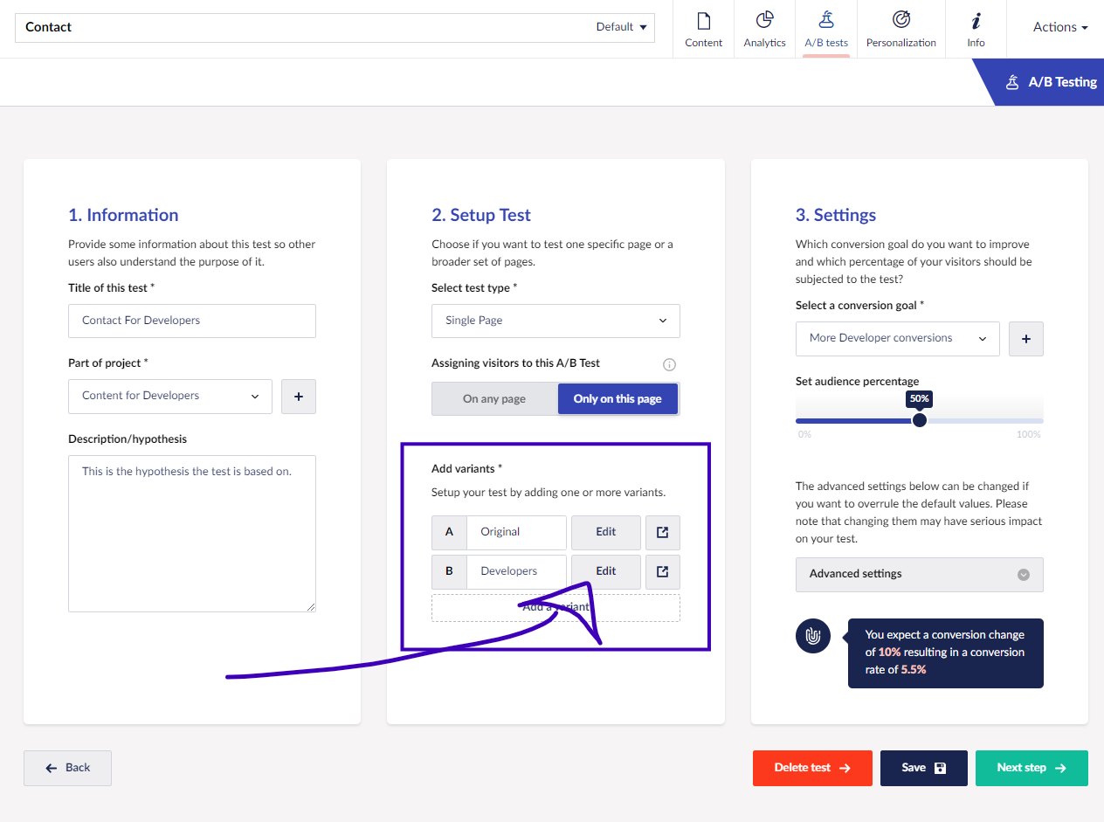
Task: Open preview icon for variant A Original
Action: coord(662,532)
